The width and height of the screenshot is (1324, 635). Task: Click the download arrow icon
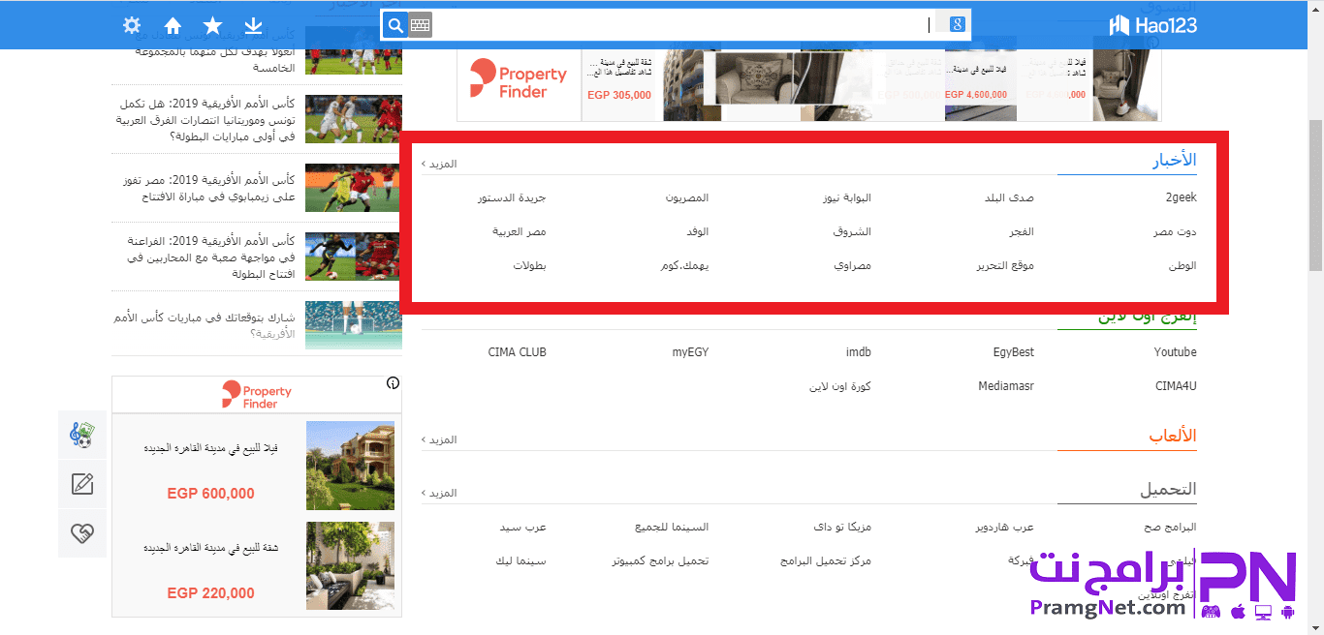click(x=253, y=25)
